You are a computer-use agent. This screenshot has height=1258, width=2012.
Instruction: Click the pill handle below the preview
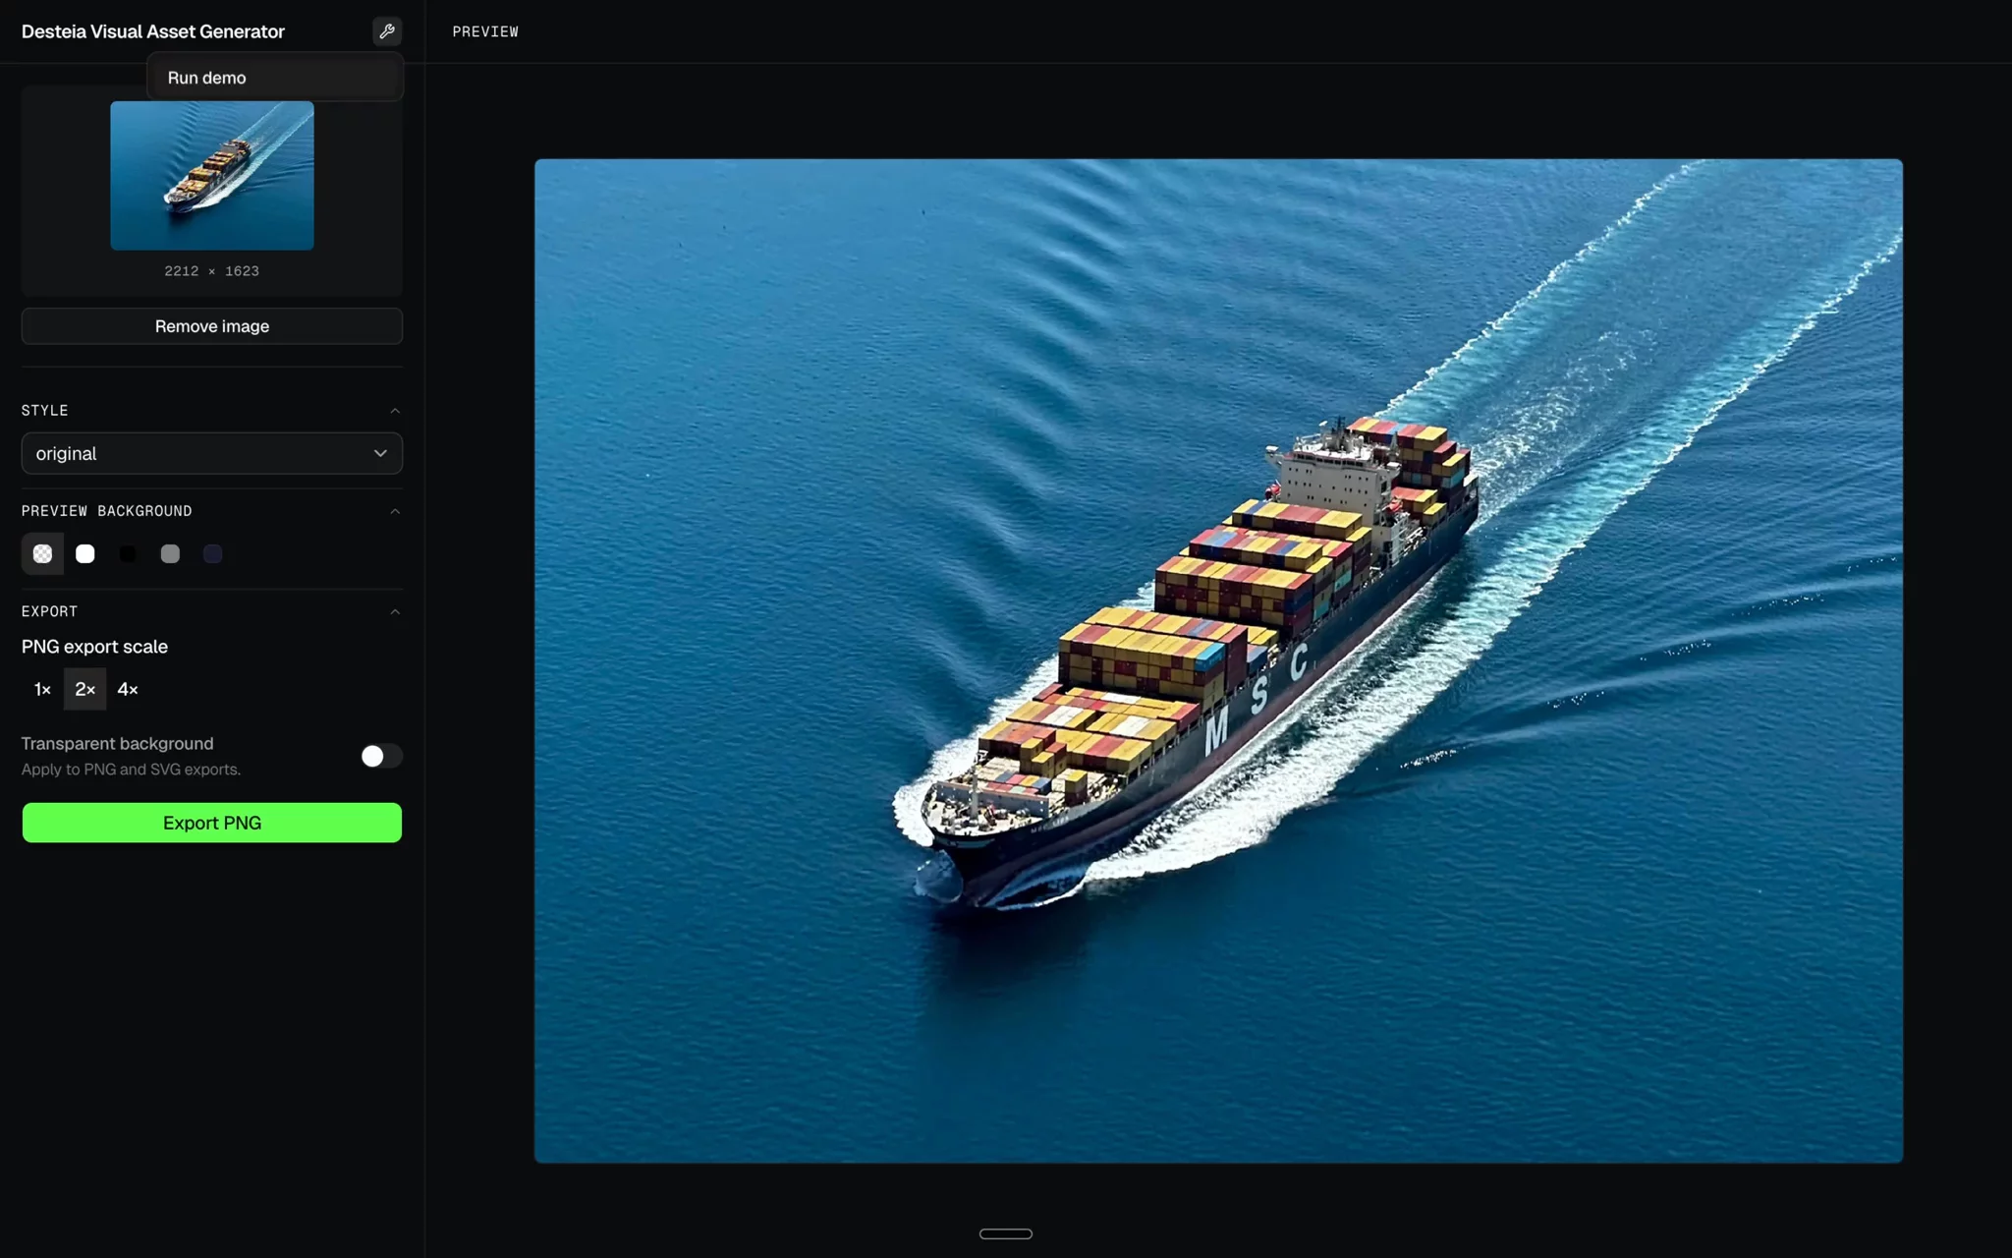tap(1006, 1234)
